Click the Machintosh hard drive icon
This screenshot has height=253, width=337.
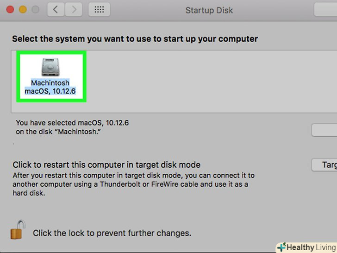point(50,67)
